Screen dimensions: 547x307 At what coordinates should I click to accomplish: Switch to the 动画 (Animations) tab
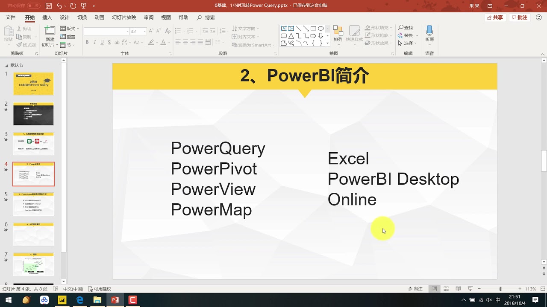100,17
